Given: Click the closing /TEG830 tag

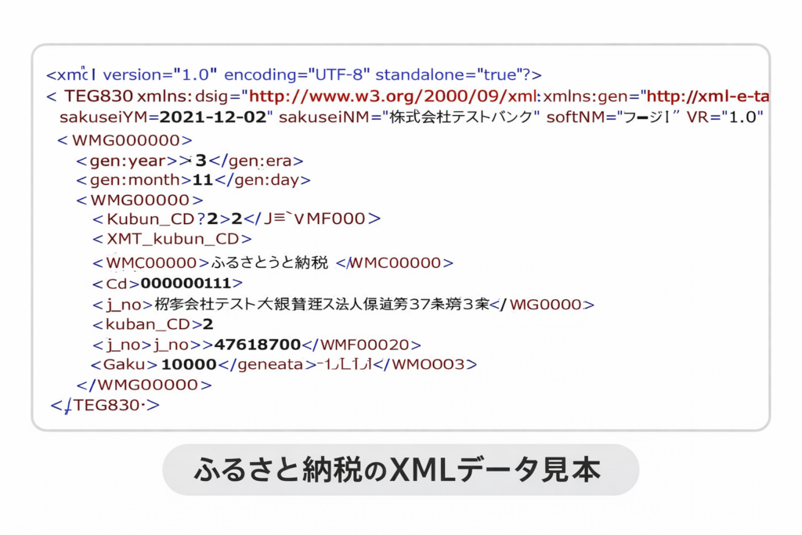Looking at the screenshot, I should click(x=106, y=405).
